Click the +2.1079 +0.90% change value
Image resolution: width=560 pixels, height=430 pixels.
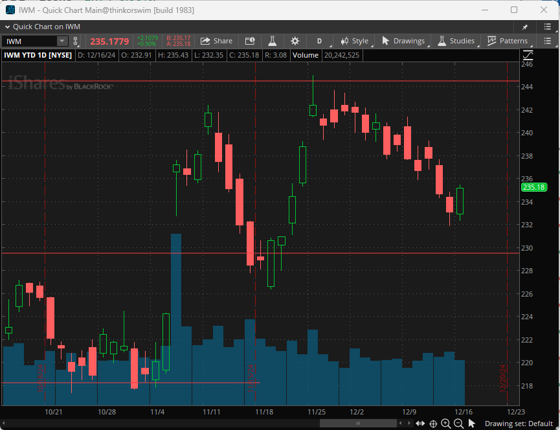coord(147,41)
